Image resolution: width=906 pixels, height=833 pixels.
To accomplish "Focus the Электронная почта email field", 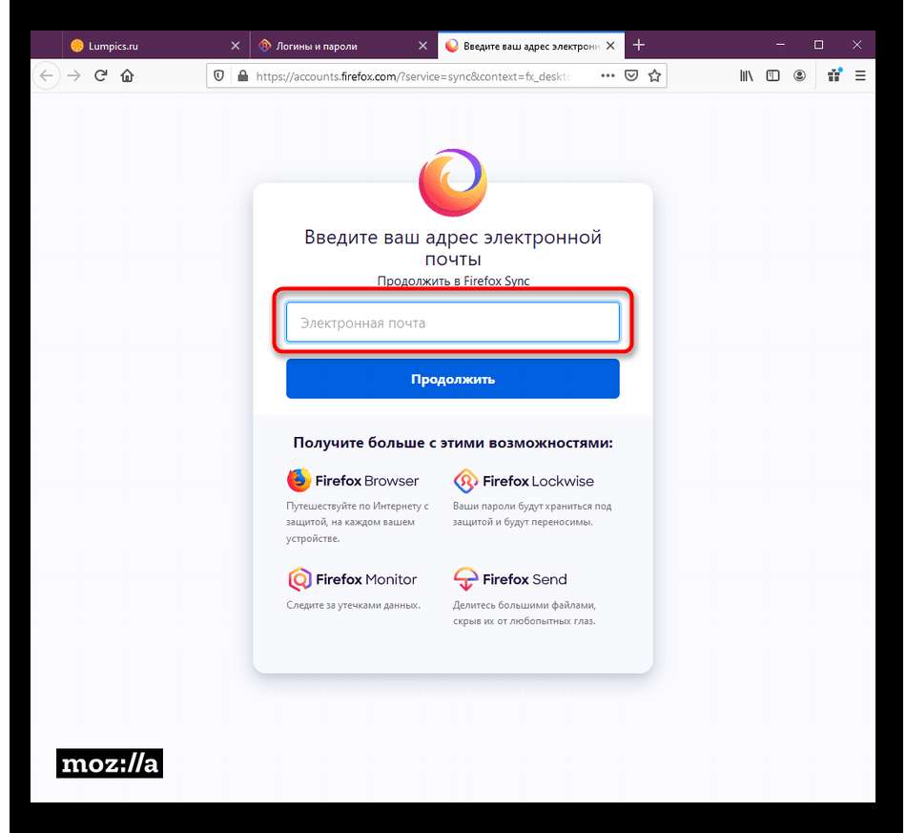I will [x=452, y=322].
